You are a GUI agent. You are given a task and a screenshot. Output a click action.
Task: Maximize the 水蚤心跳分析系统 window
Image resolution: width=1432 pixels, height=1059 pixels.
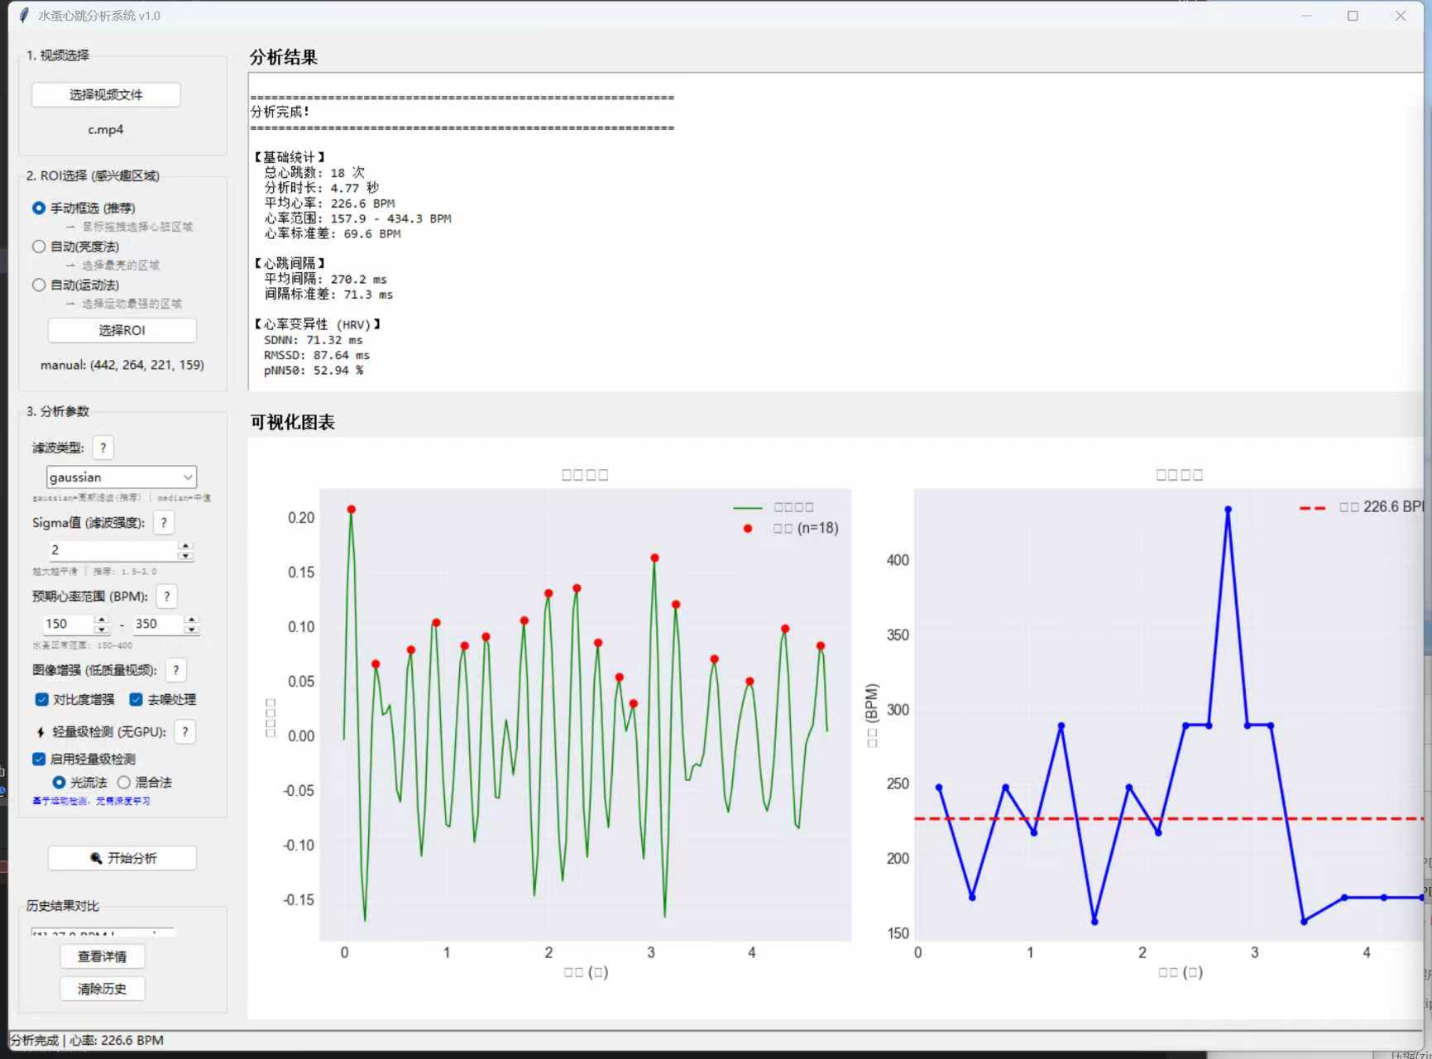tap(1353, 16)
